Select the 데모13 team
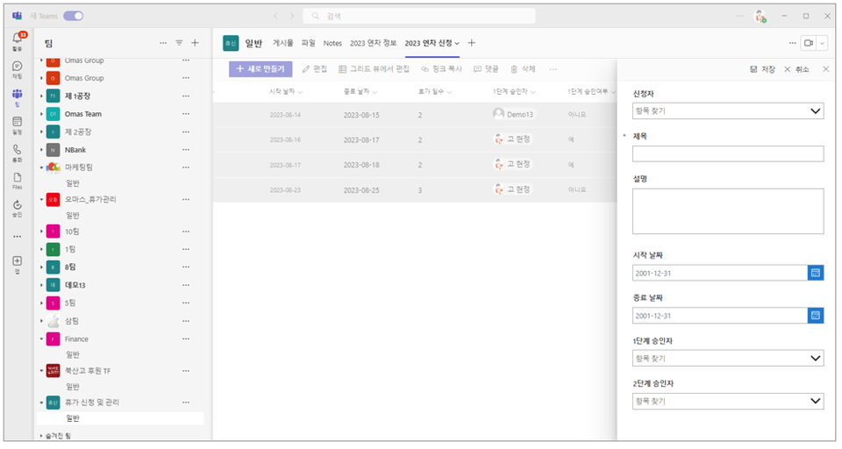This screenshot has height=449, width=842. point(75,285)
